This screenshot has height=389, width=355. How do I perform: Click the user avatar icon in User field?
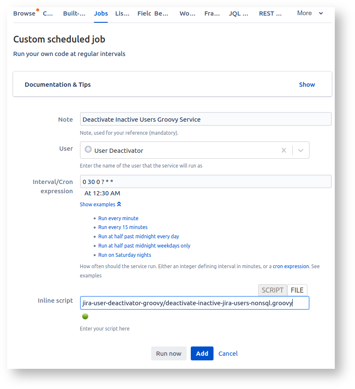point(88,149)
